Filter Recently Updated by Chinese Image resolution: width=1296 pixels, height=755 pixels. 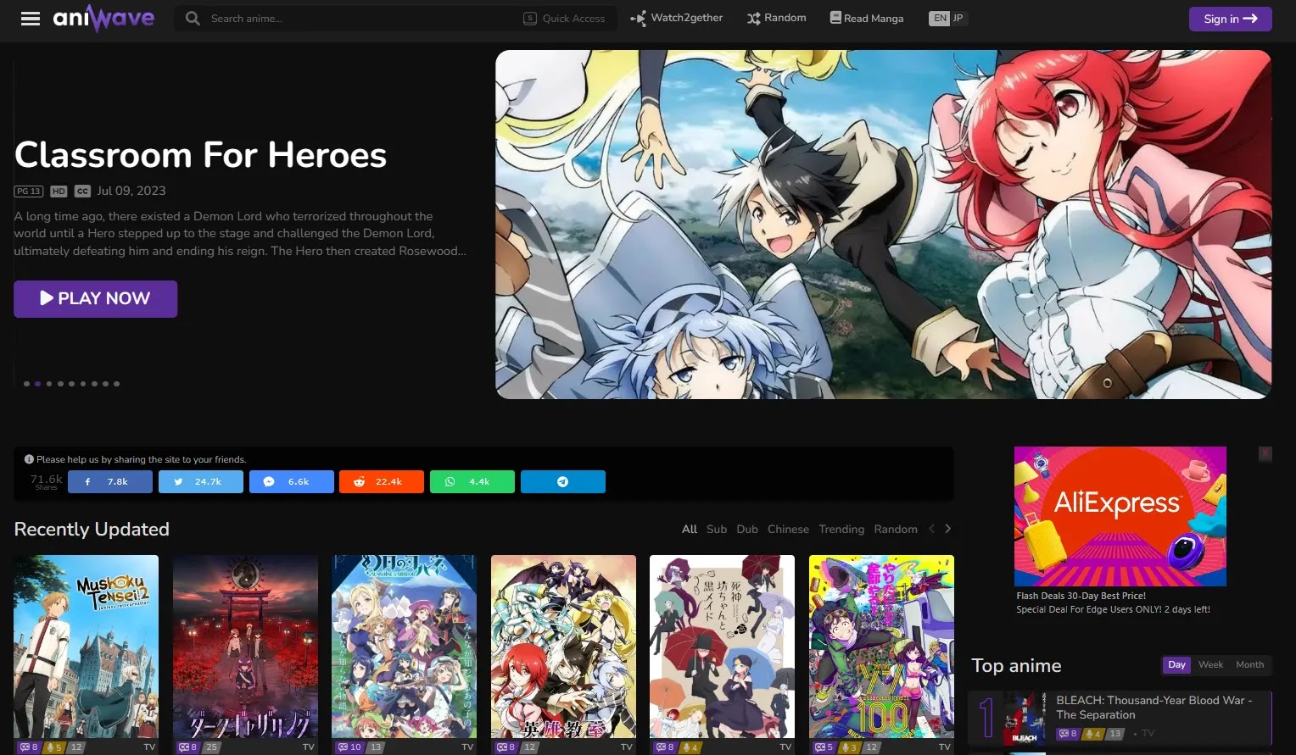[788, 529]
